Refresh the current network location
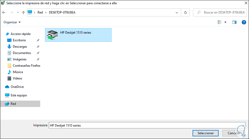This screenshot has height=139, width=249. 185,12
